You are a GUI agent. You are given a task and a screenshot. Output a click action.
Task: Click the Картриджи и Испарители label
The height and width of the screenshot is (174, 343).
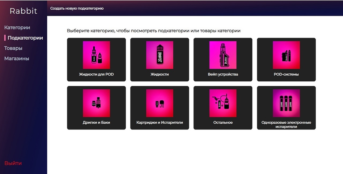coord(160,123)
